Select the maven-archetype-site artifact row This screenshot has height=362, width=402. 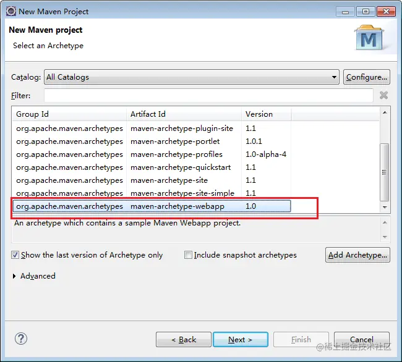152,180
